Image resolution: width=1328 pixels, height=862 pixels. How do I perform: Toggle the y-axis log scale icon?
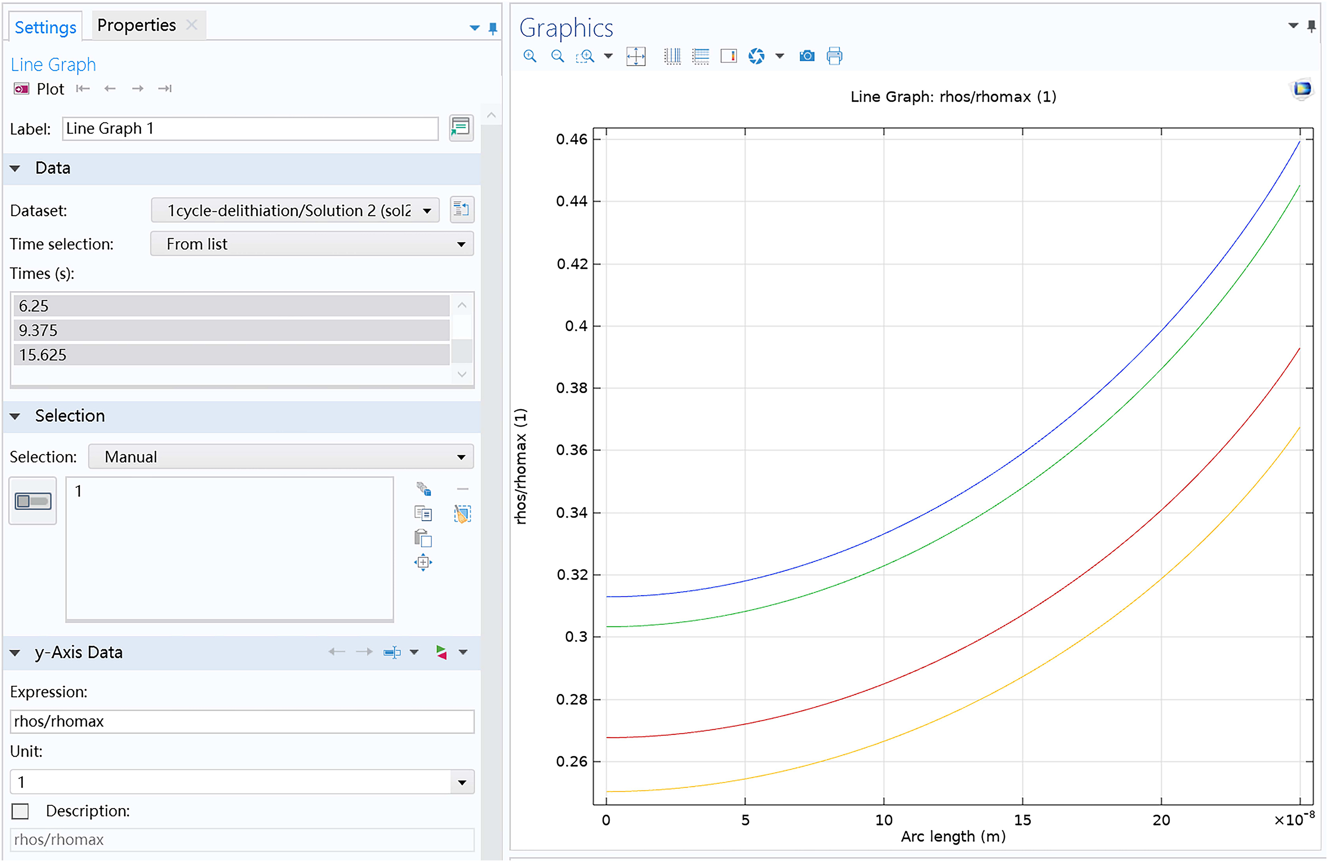coord(700,56)
